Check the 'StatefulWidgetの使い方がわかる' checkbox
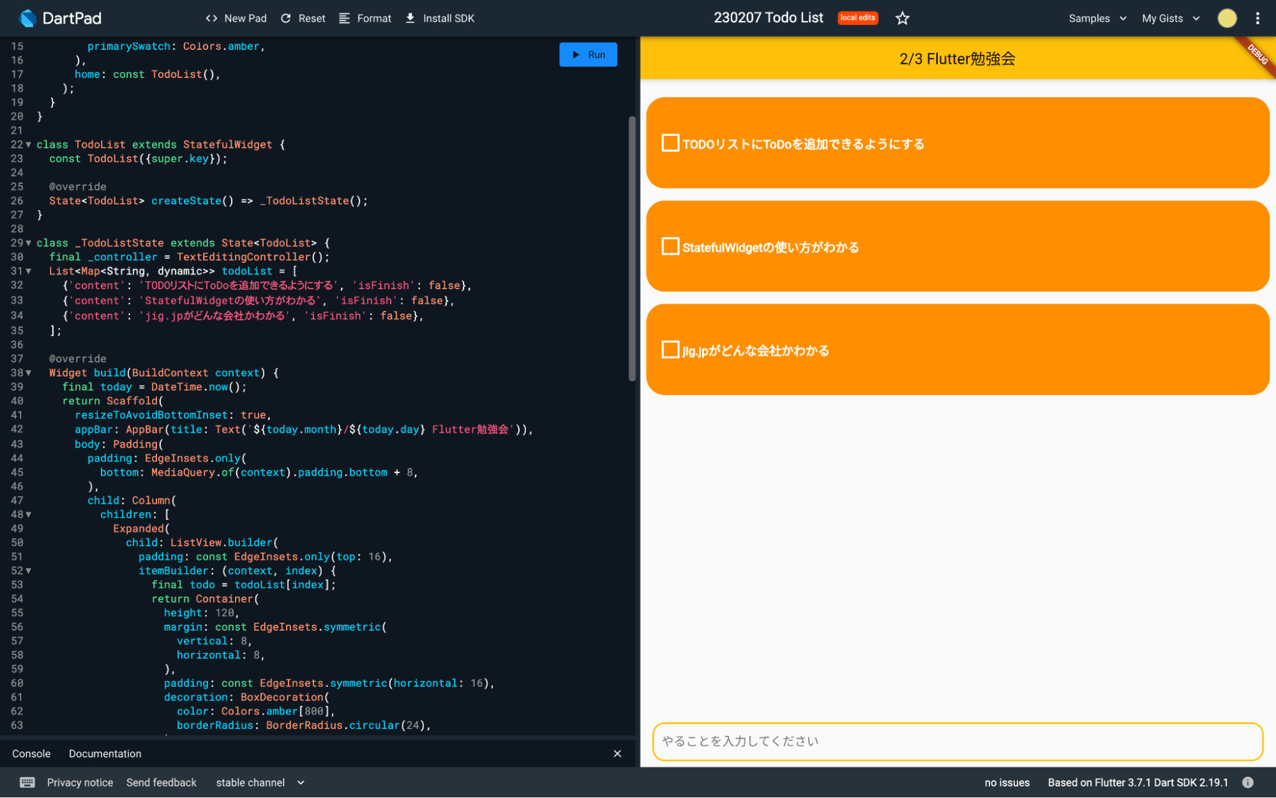This screenshot has width=1276, height=798. 670,246
